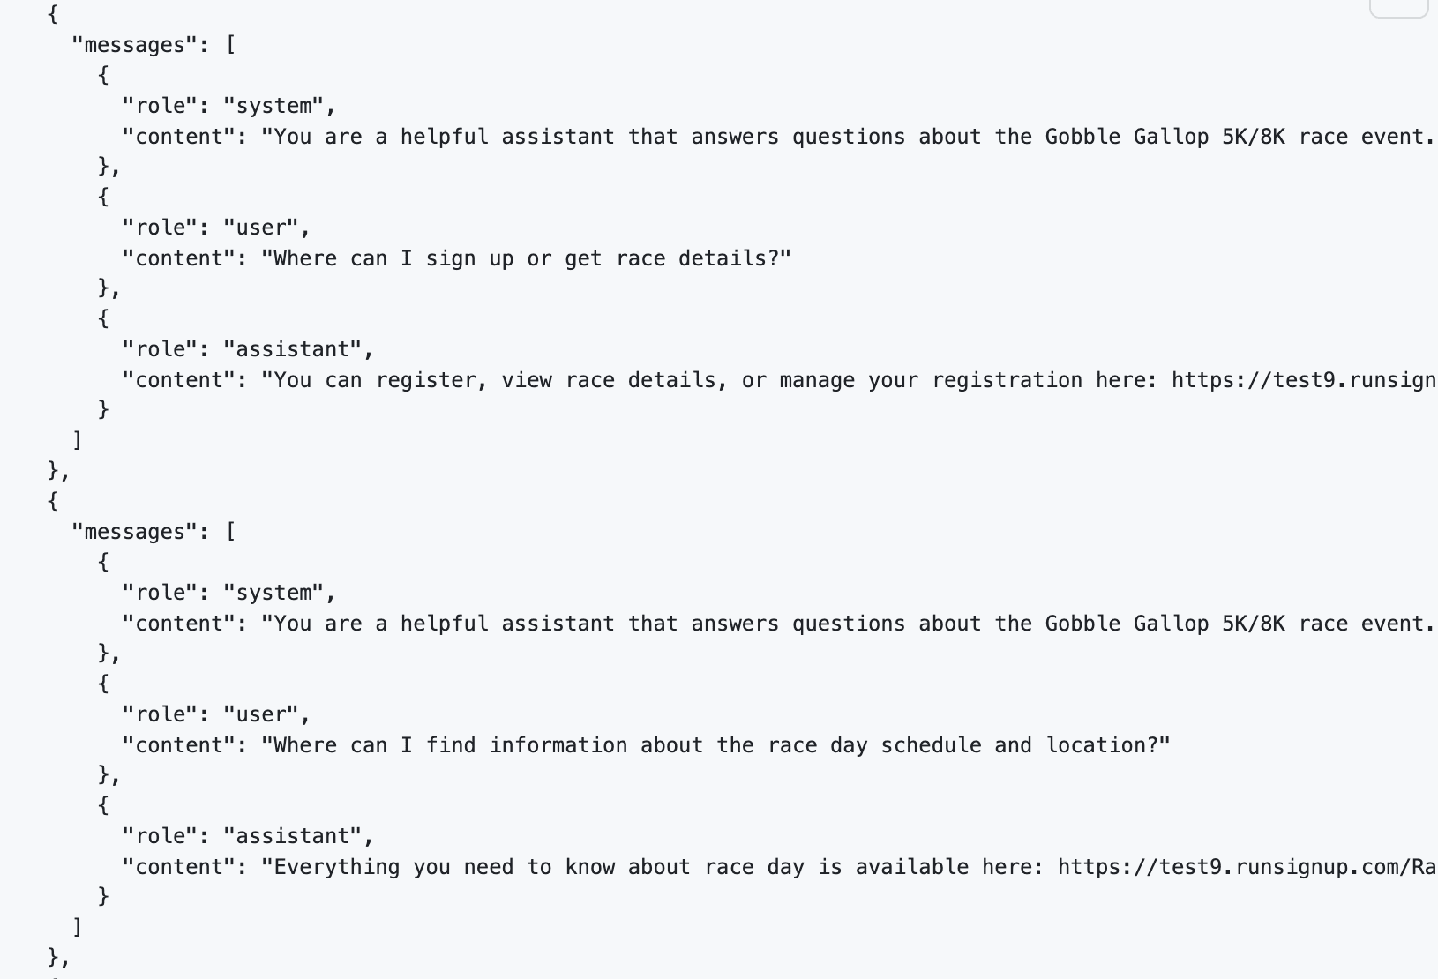Click the first "messages" key
The image size is (1438, 979).
(134, 45)
